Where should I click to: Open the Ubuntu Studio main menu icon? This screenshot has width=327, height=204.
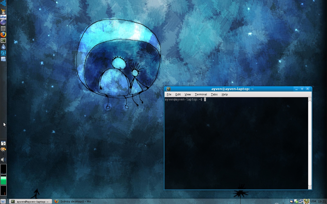coord(3,3)
